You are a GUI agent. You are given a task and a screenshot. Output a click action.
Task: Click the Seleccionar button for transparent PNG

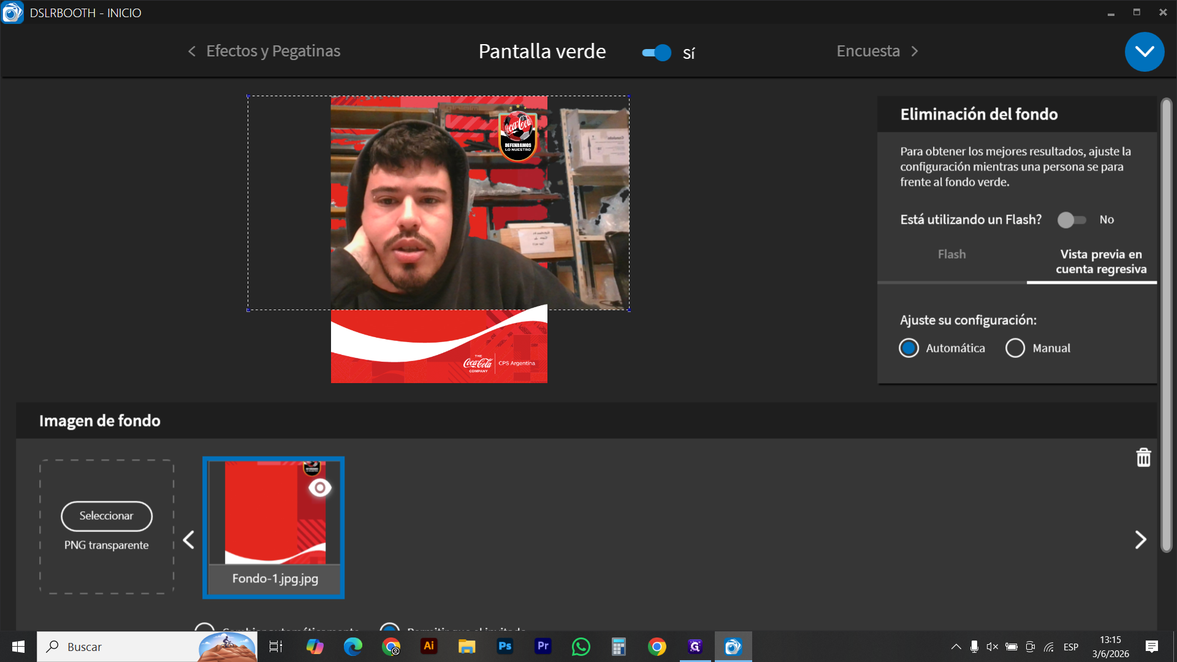coord(107,516)
